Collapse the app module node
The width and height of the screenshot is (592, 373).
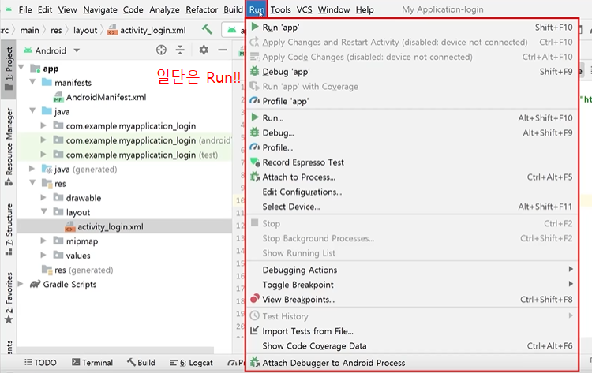21,68
